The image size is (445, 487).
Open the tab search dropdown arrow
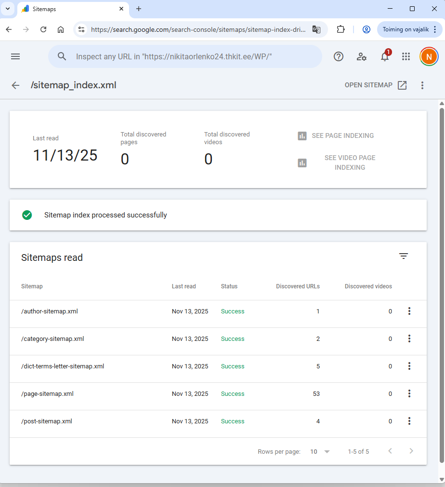(x=8, y=9)
